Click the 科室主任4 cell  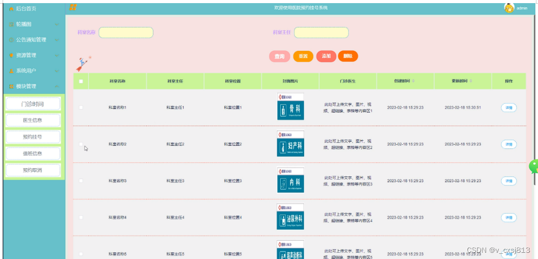click(x=175, y=217)
